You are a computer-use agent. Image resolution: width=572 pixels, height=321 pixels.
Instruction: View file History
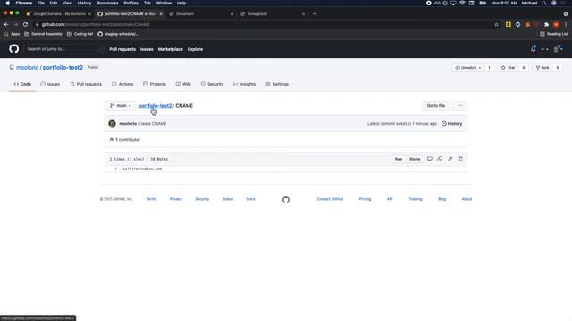(x=451, y=124)
